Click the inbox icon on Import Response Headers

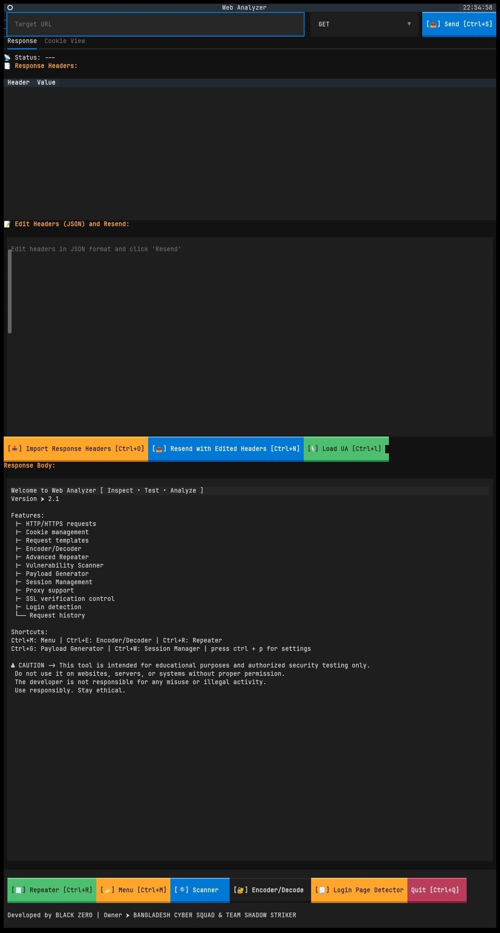click(x=15, y=449)
